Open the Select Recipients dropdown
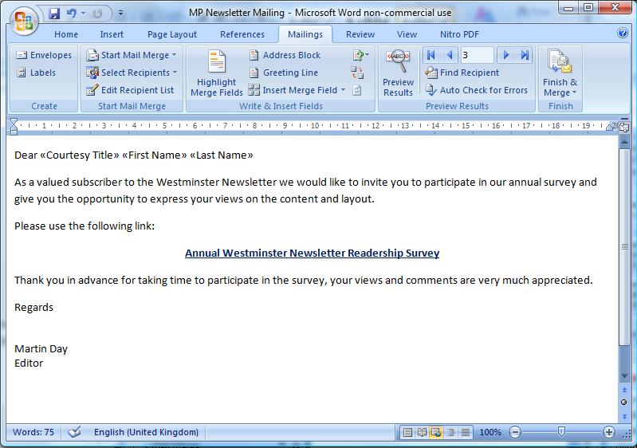This screenshot has height=448, width=637. pos(132,73)
